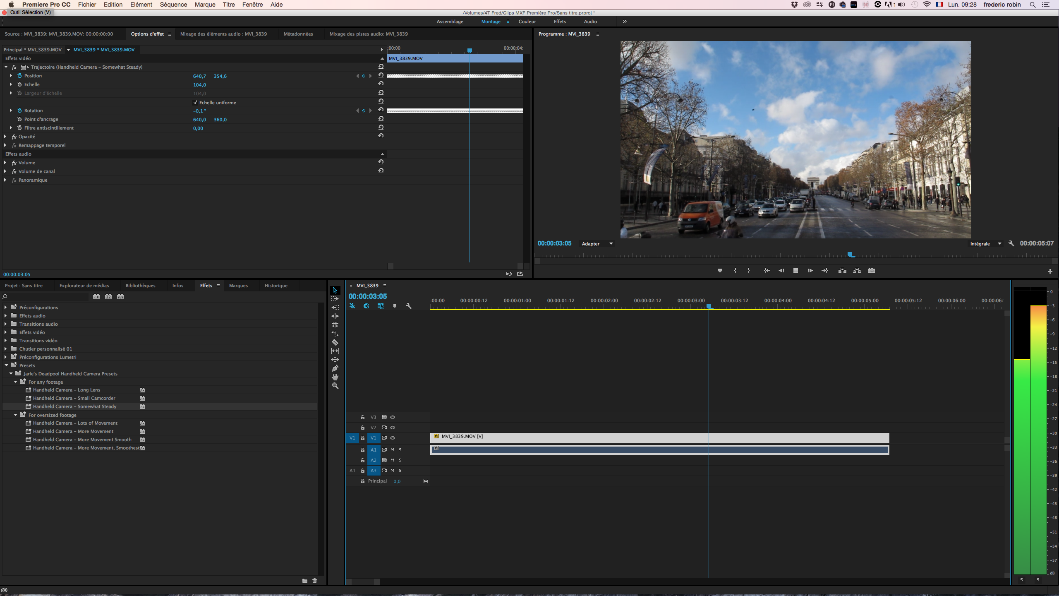Select the Zoom tool magnifier

coord(335,386)
